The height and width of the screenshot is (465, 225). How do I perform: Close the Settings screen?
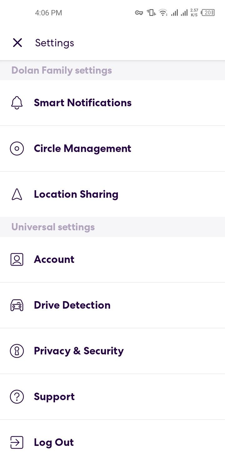[17, 43]
